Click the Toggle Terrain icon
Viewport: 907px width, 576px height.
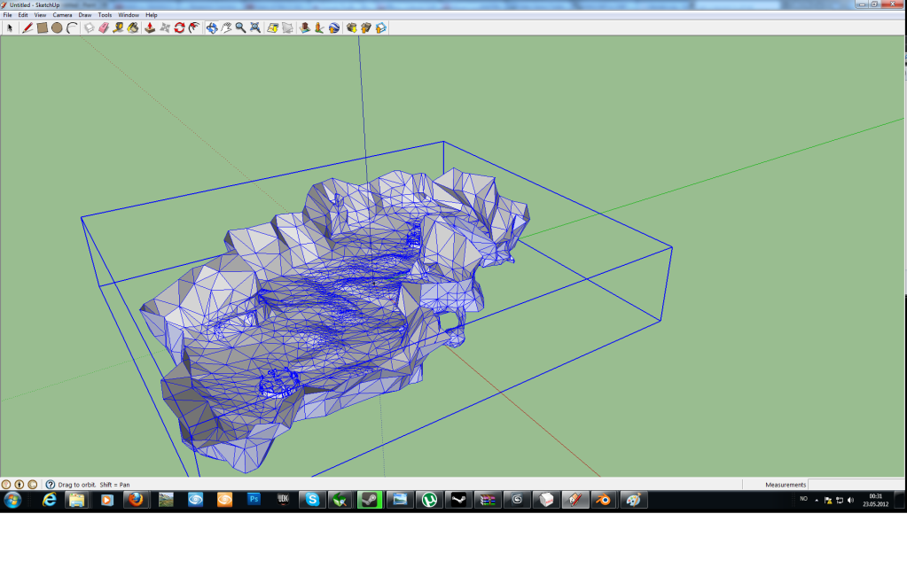coord(319,27)
